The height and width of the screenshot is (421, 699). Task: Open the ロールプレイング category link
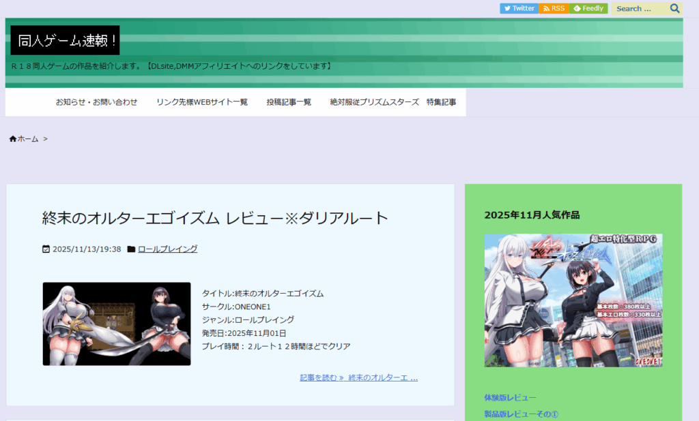click(167, 249)
